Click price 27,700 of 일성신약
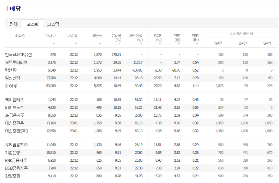Screen dimensions: 279x183 (x=51, y=78)
